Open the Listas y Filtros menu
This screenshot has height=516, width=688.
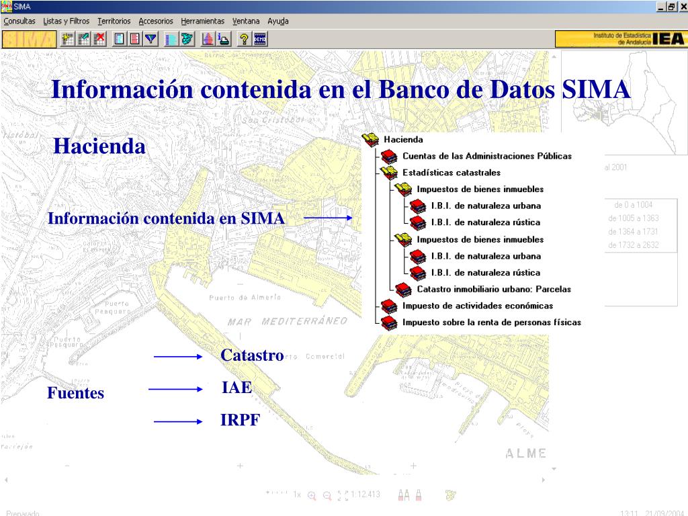tap(67, 21)
